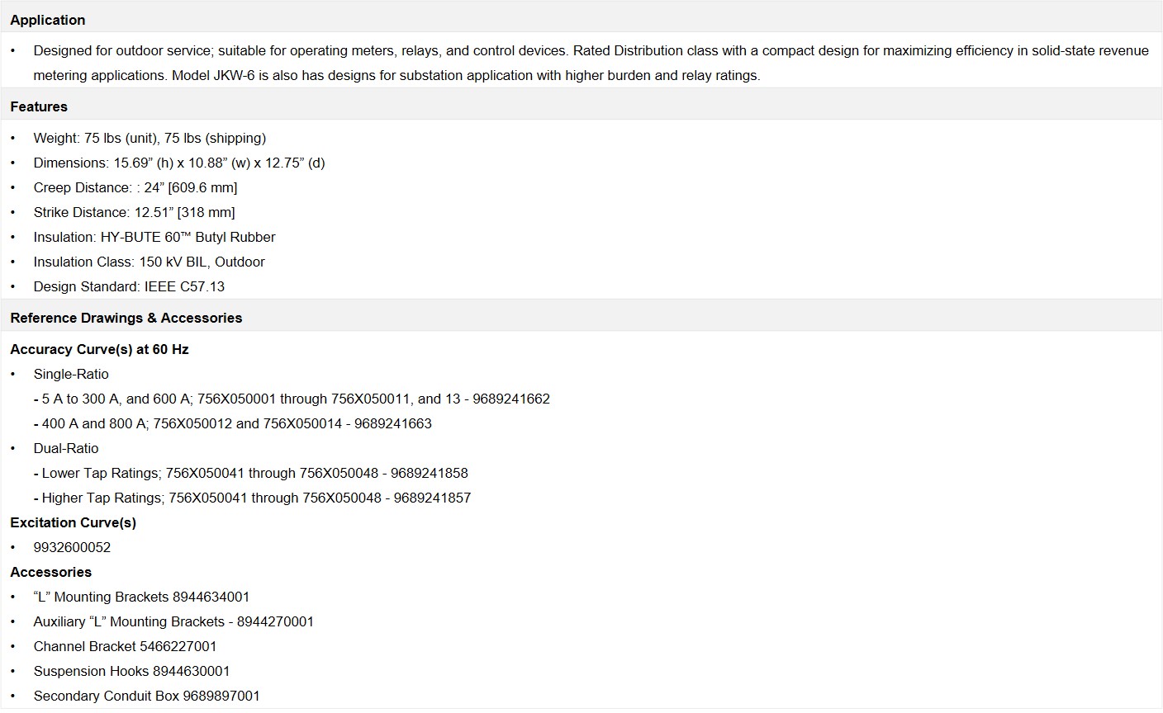
Task: Click the Design Standard IEEE C57.13 line
Action: tap(129, 286)
